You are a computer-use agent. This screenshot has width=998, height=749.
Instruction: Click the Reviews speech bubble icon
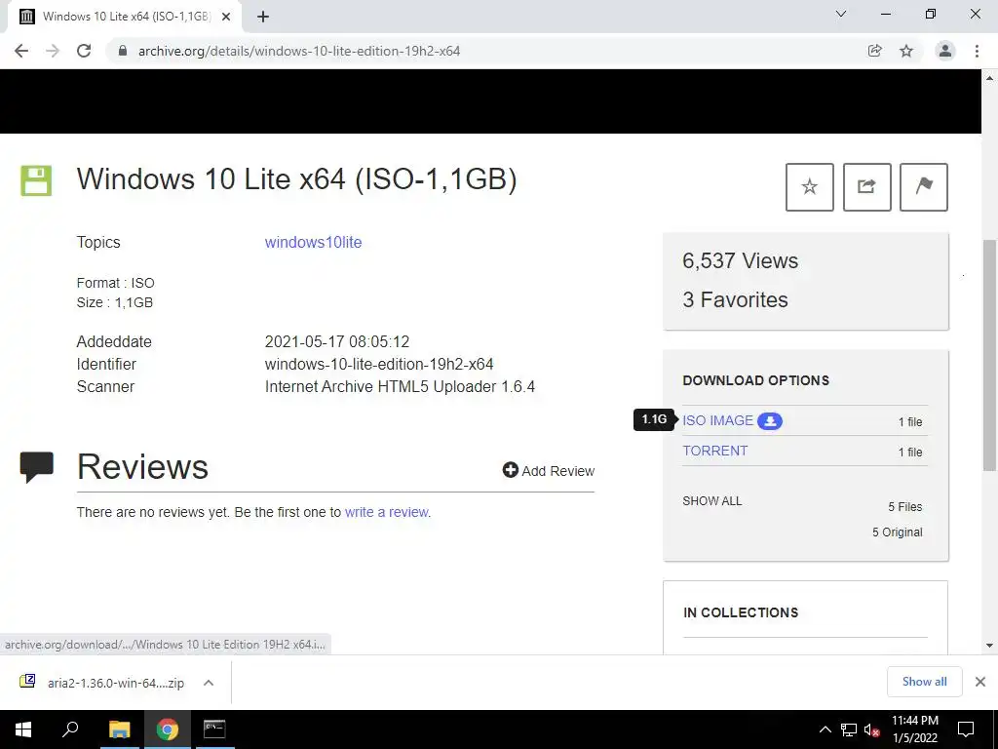(x=36, y=467)
